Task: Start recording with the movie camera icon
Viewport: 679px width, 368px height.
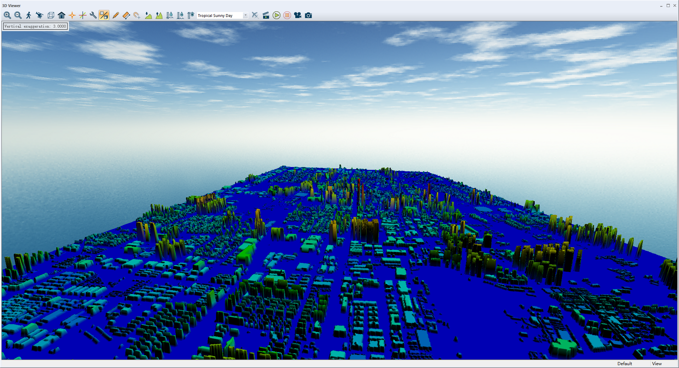Action: (x=297, y=15)
